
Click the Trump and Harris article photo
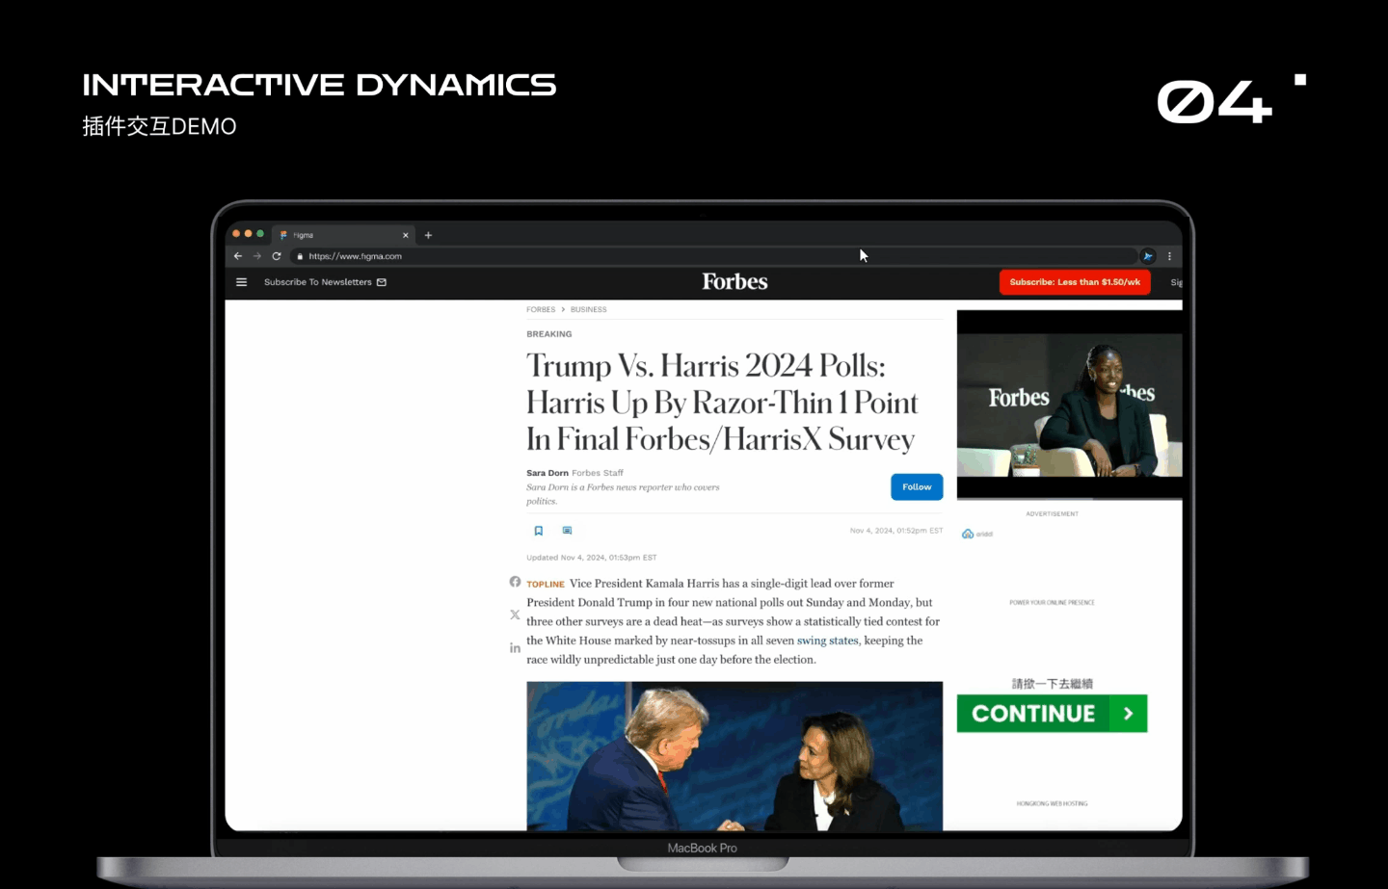point(734,756)
